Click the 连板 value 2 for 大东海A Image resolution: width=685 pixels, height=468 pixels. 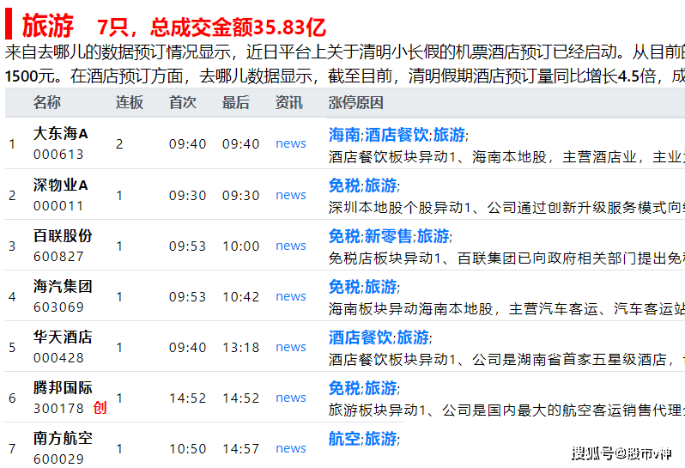click(119, 144)
